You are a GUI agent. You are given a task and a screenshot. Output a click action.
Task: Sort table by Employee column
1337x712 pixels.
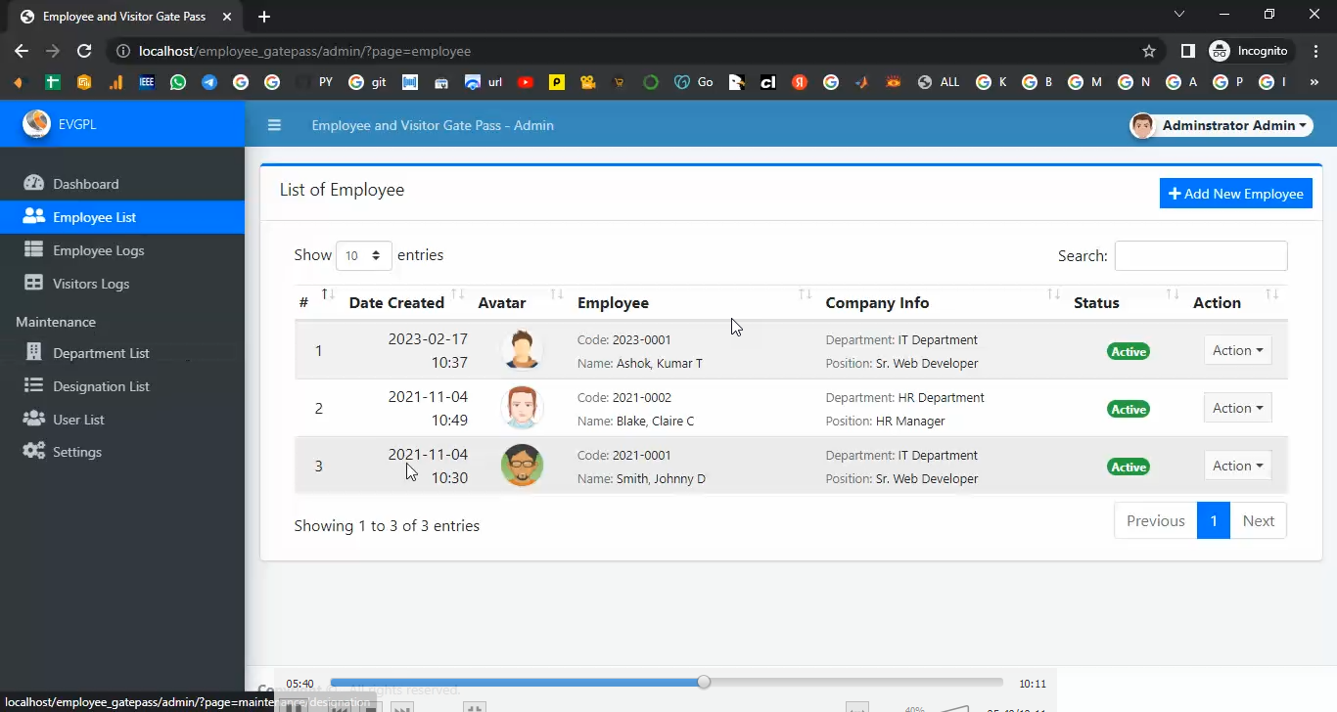click(613, 303)
